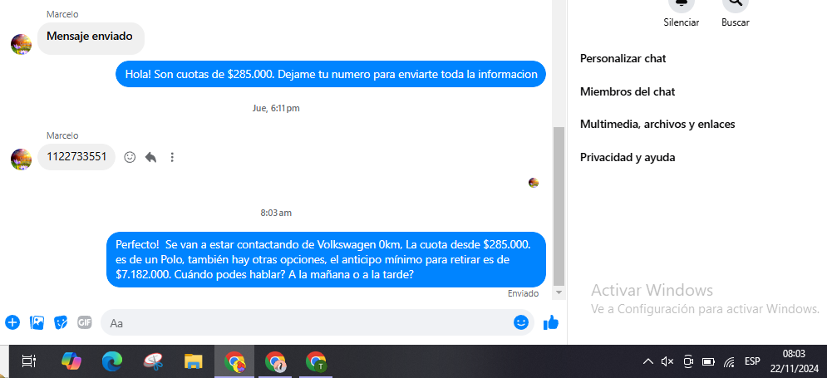This screenshot has width=827, height=378.
Task: Choose a sticker from the sticker icon
Action: click(x=61, y=322)
